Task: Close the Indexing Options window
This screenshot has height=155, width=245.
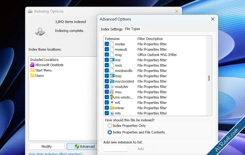Action: coord(177,11)
